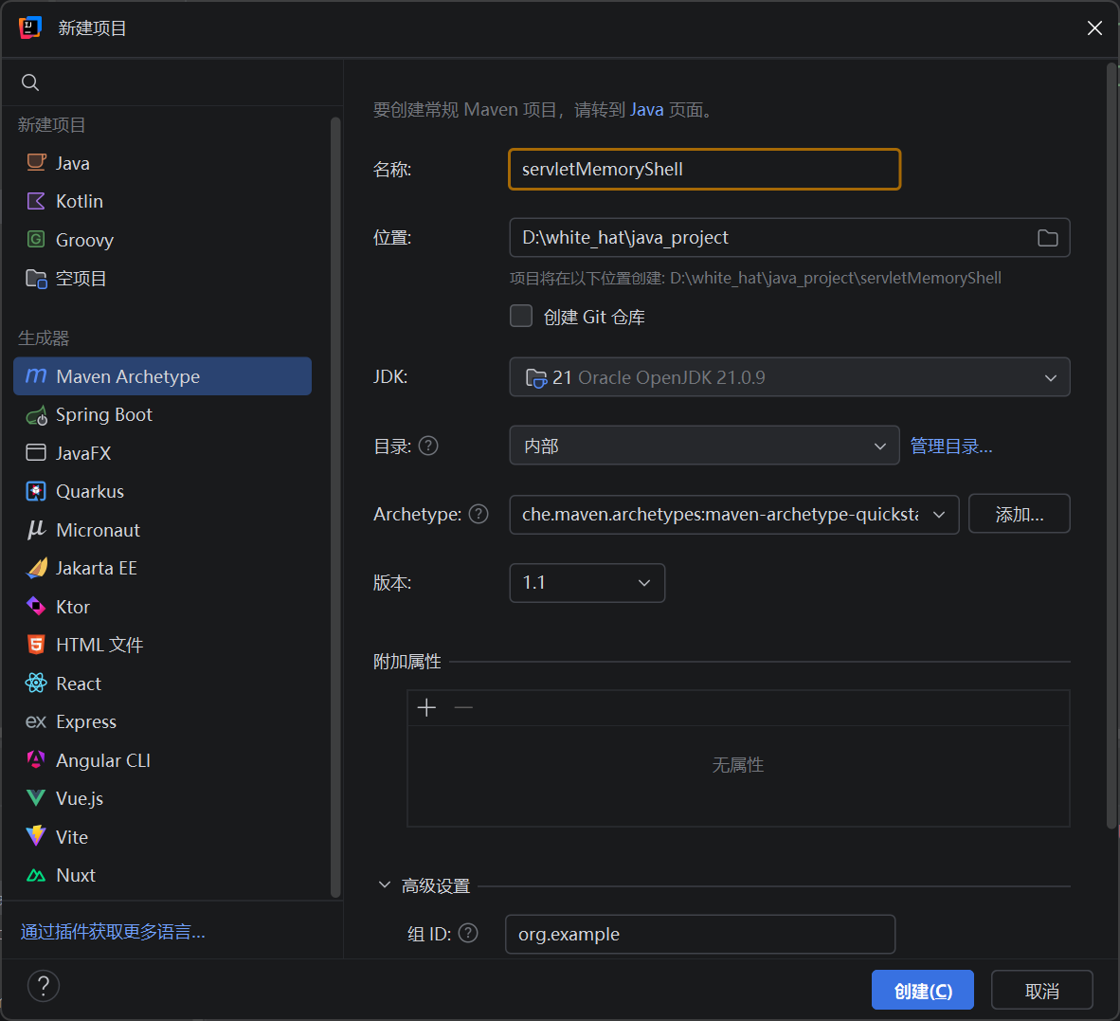This screenshot has height=1021, width=1120.
Task: Click the Micronaut mu icon
Action: [36, 529]
